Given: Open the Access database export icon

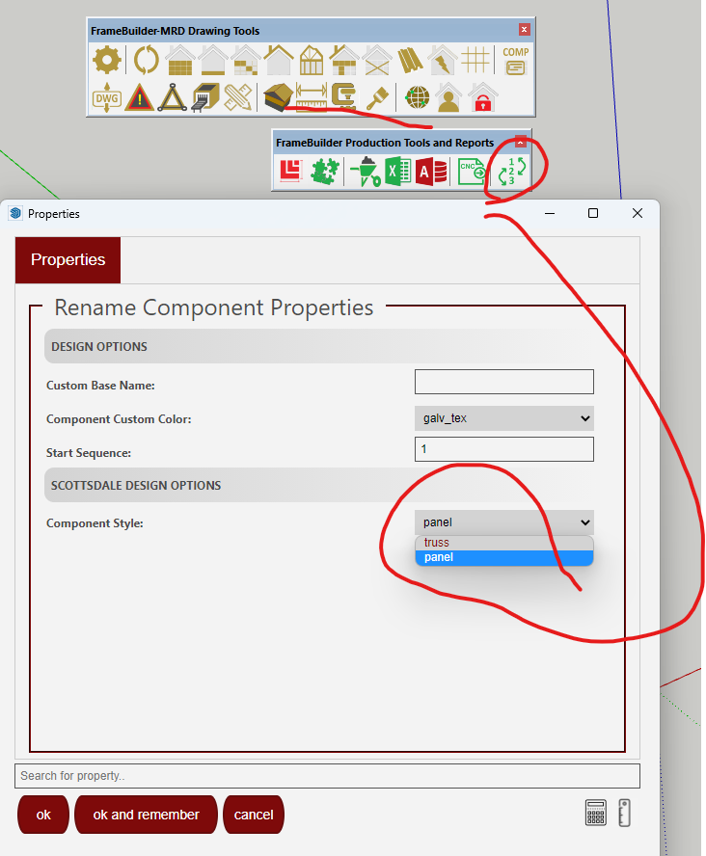Looking at the screenshot, I should pyautogui.click(x=431, y=173).
